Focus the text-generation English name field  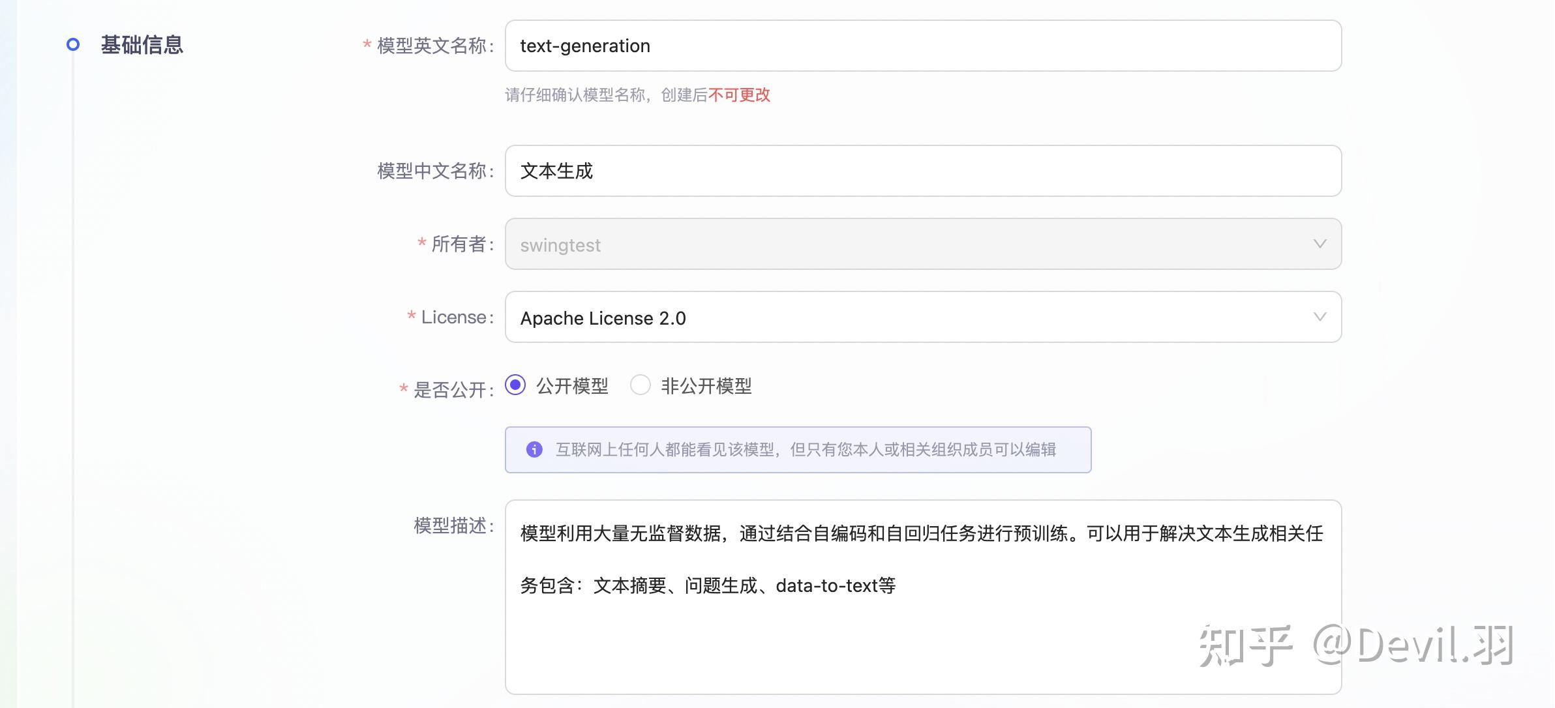point(922,46)
